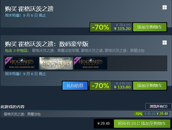Click the 购买 霍格沃茨之遗:数码豪华版 heading
Screen dimensions: 172x130
(x=47, y=44)
